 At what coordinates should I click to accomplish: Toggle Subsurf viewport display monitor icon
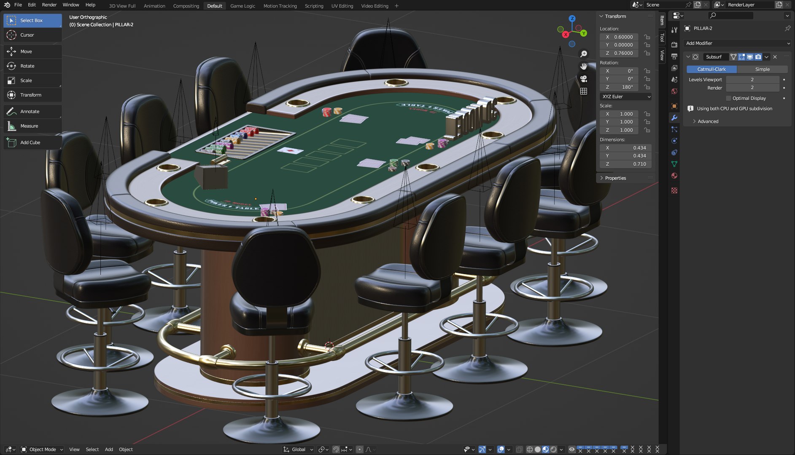750,57
